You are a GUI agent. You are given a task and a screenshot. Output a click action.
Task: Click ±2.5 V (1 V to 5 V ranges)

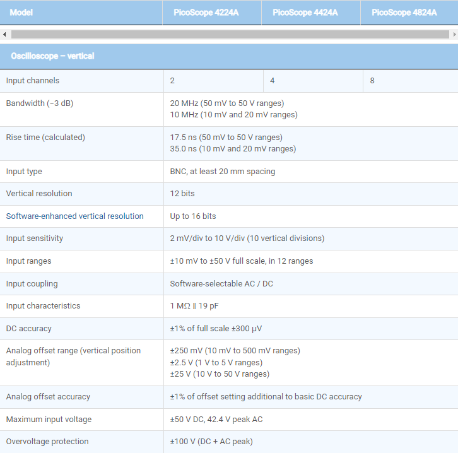coord(216,363)
